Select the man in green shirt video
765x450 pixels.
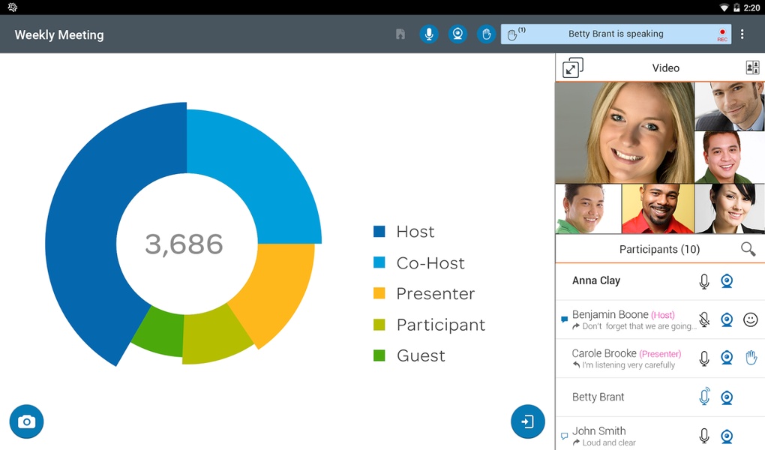(589, 209)
